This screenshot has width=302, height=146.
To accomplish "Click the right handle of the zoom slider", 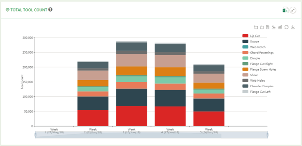I will [x=268, y=135].
